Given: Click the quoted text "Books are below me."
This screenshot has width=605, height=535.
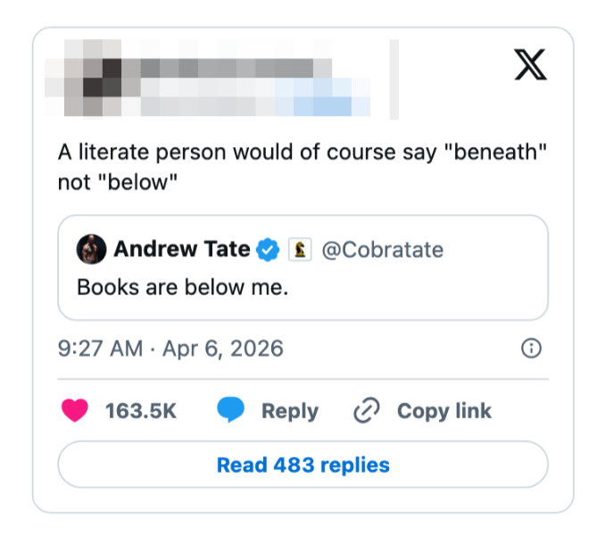Looking at the screenshot, I should coord(183,288).
